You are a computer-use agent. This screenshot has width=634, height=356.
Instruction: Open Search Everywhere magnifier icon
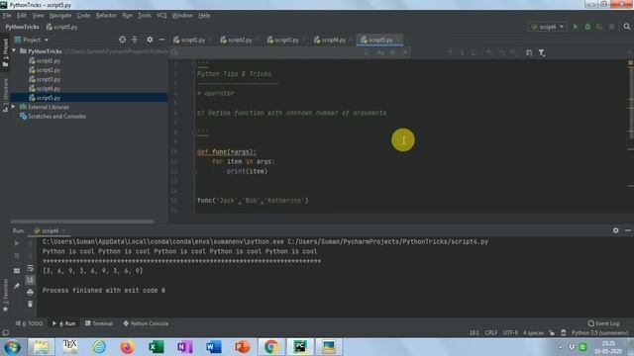coord(627,27)
